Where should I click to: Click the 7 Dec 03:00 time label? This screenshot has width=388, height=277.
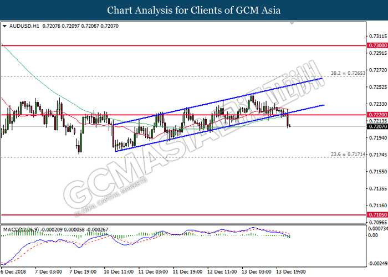(49, 272)
